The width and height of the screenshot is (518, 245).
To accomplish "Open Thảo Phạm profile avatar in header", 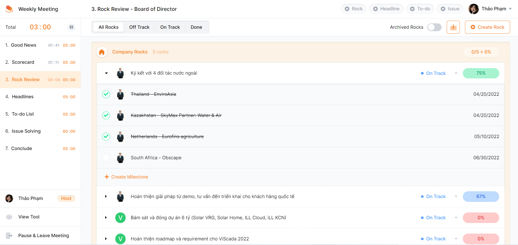I will pyautogui.click(x=473, y=9).
